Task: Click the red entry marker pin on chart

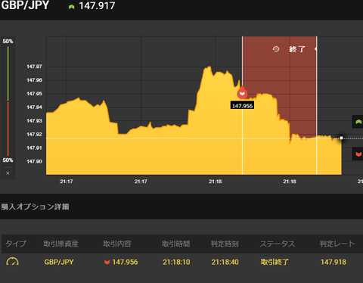Action: coord(242,92)
